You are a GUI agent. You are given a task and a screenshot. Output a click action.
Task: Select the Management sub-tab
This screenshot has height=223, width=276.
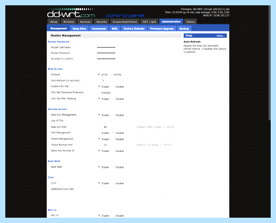58,28
